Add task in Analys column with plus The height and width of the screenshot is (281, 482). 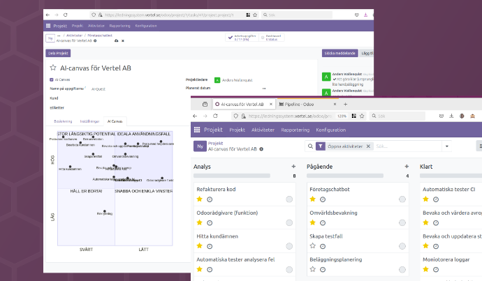[293, 167]
